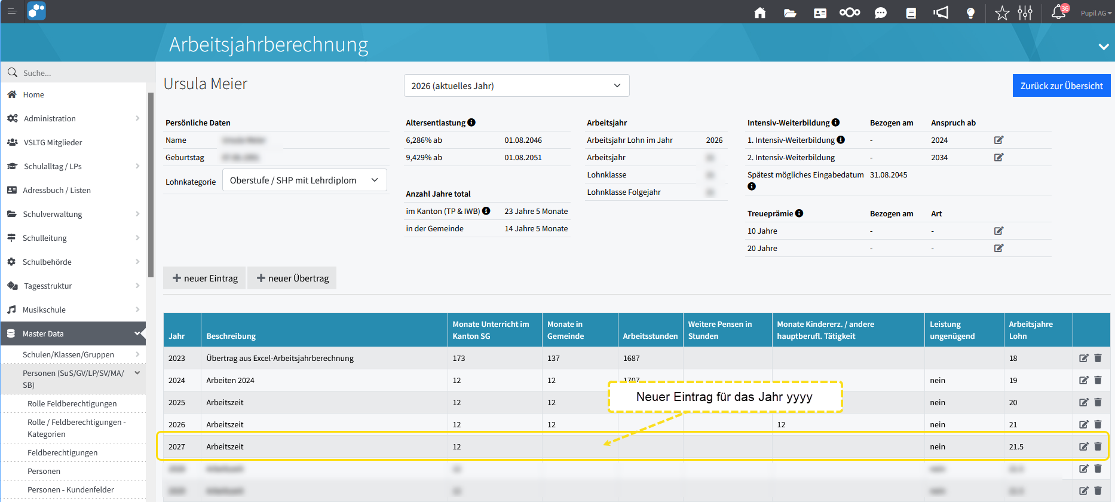Delete the 2027 Arbeitszeit row

(1098, 446)
